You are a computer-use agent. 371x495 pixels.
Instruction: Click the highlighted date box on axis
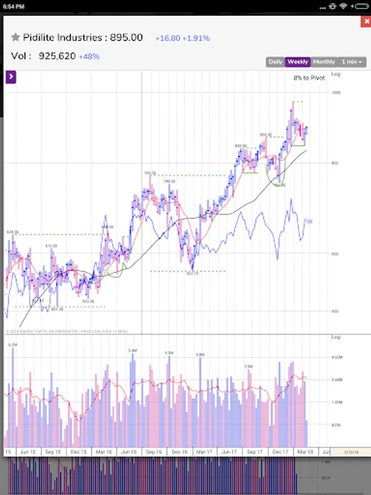click(x=351, y=452)
